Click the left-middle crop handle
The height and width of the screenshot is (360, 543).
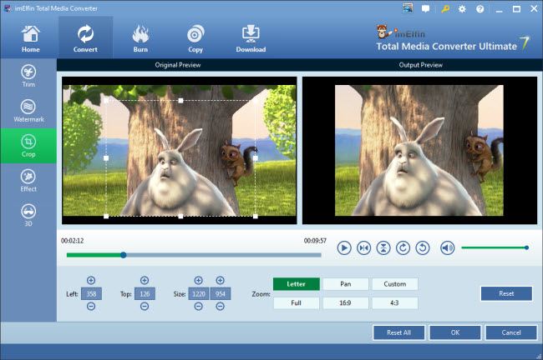point(106,158)
